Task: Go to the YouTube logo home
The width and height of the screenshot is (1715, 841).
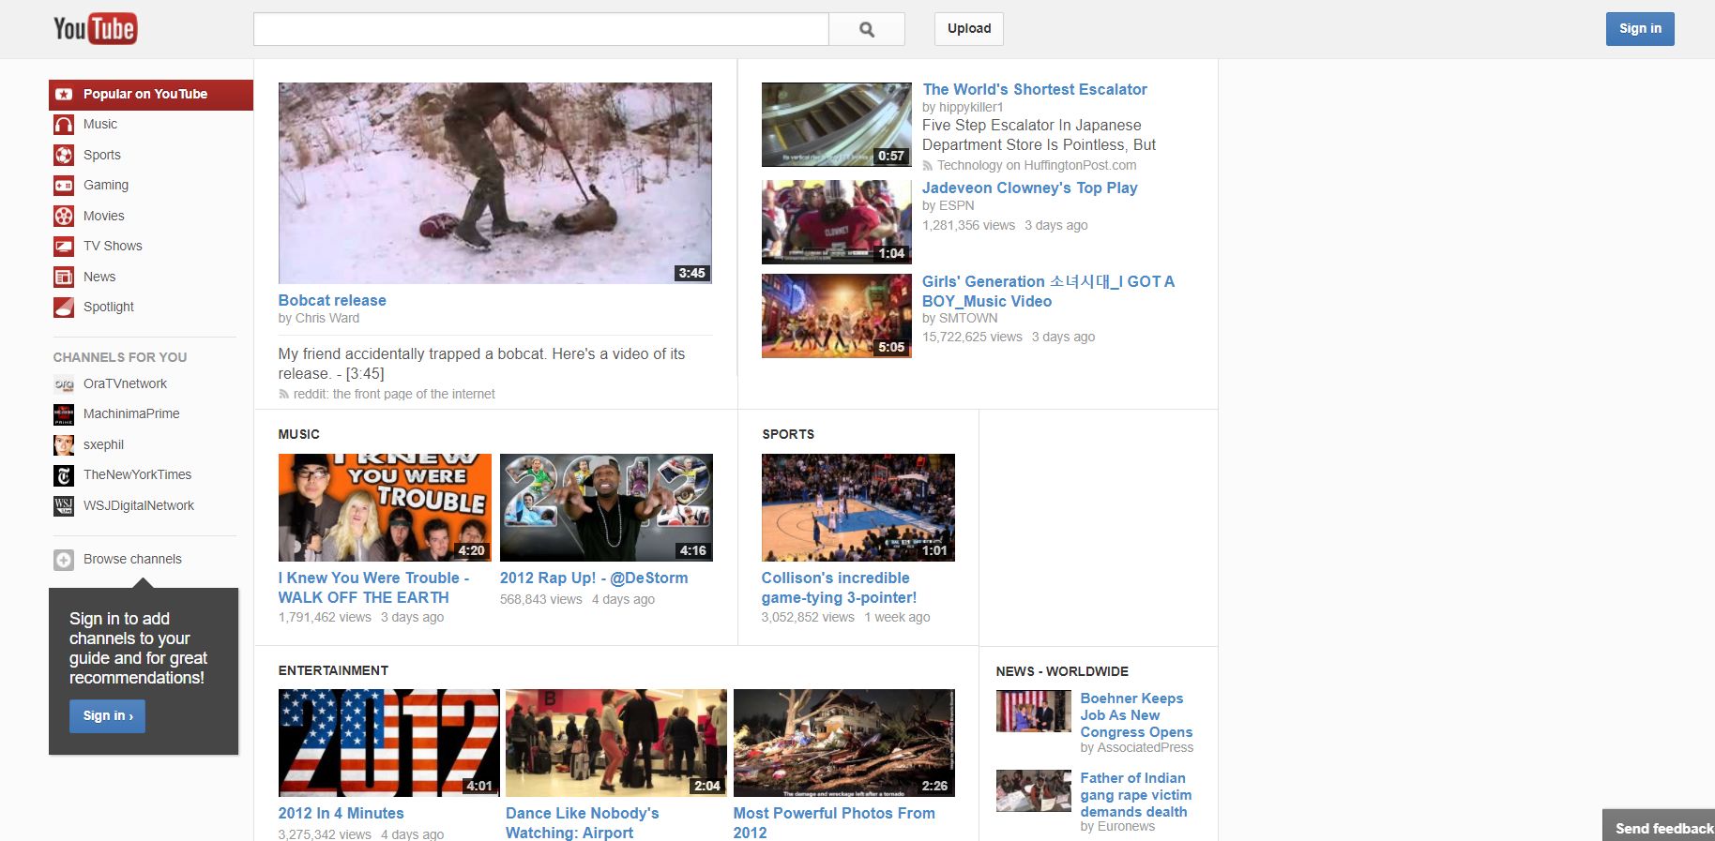Action: coord(95,29)
